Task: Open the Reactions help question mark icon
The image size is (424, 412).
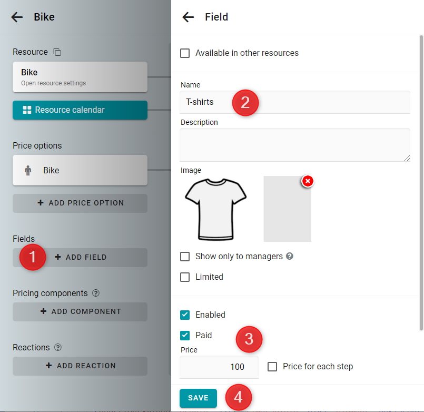Action: pyautogui.click(x=58, y=347)
